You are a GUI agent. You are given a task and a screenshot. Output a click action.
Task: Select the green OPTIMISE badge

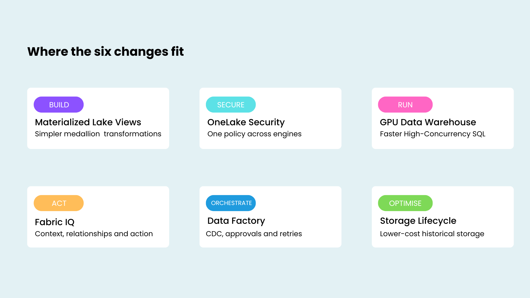(405, 203)
